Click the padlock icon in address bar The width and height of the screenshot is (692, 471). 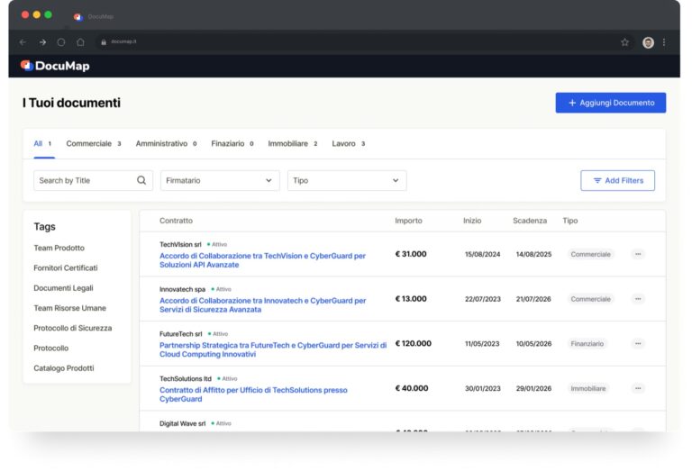coord(104,42)
